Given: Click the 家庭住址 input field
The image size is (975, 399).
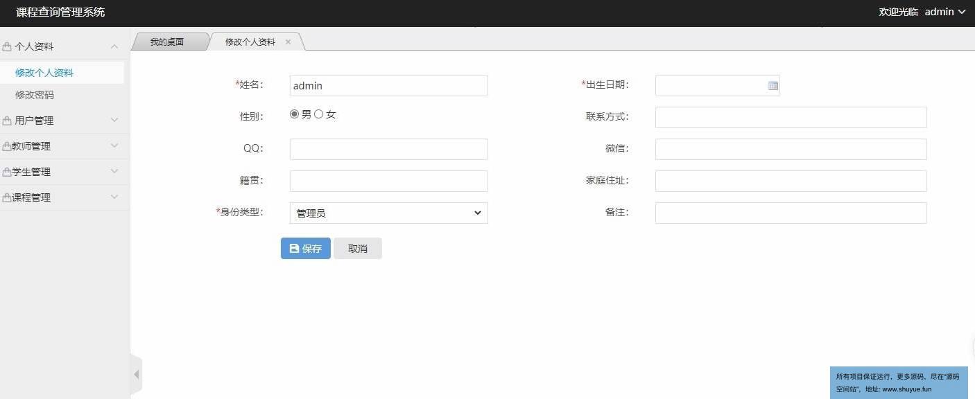Looking at the screenshot, I should (791, 181).
